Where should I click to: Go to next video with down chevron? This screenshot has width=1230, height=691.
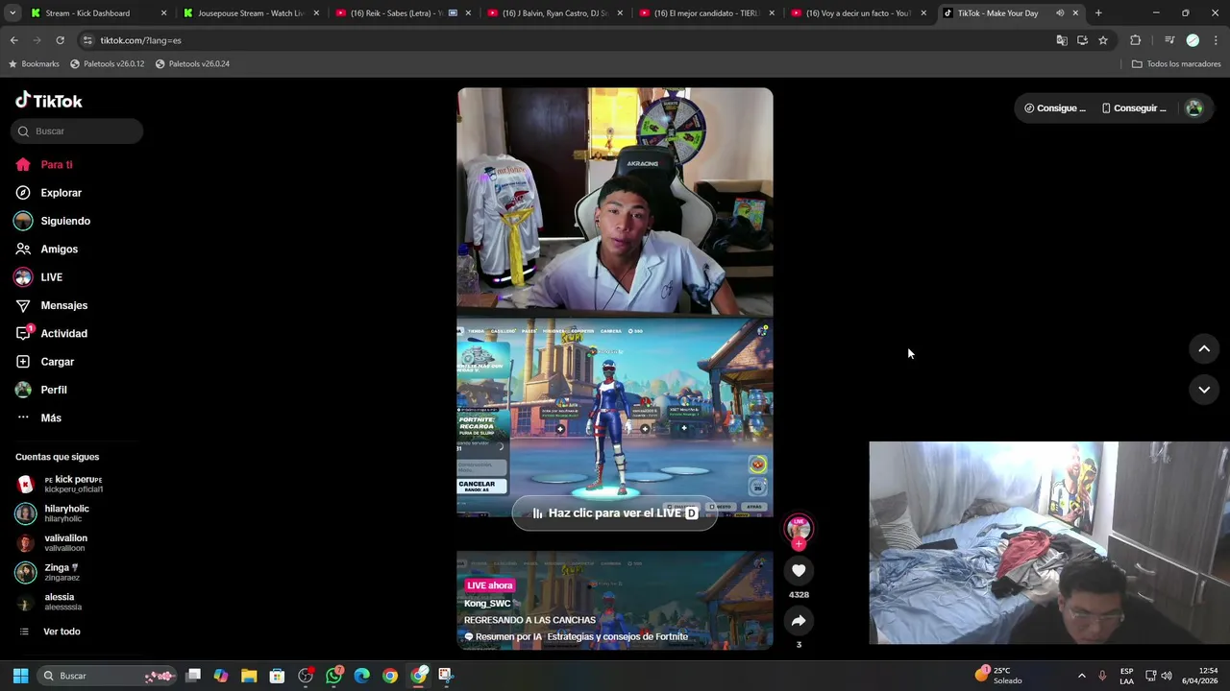tap(1204, 390)
